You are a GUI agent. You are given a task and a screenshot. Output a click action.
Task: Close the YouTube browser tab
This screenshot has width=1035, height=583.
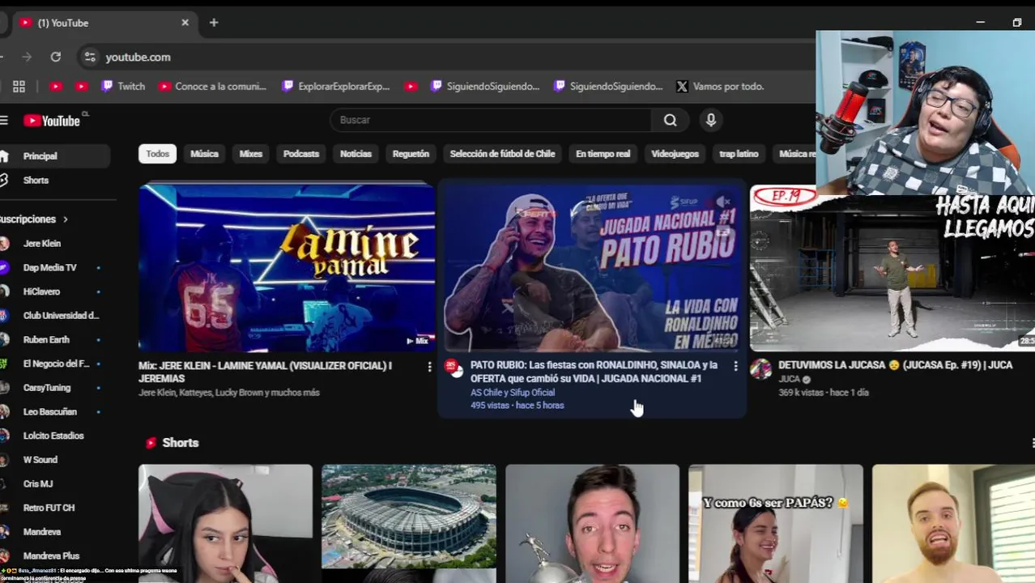click(x=185, y=23)
